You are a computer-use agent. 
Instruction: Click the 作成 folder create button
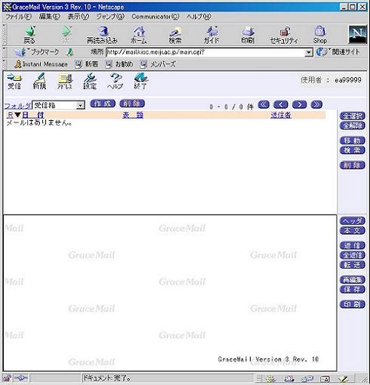[x=103, y=104]
